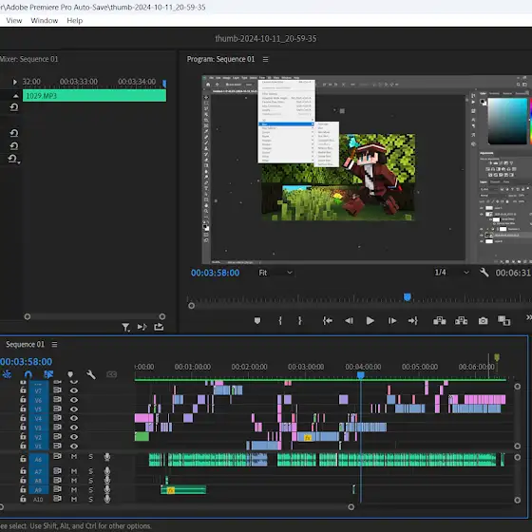This screenshot has height=532, width=532.
Task: Open the Help menu
Action: pos(75,21)
